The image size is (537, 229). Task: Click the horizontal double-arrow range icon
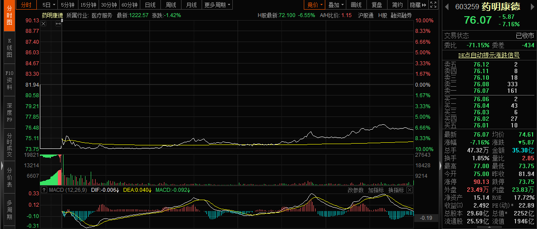58,24
